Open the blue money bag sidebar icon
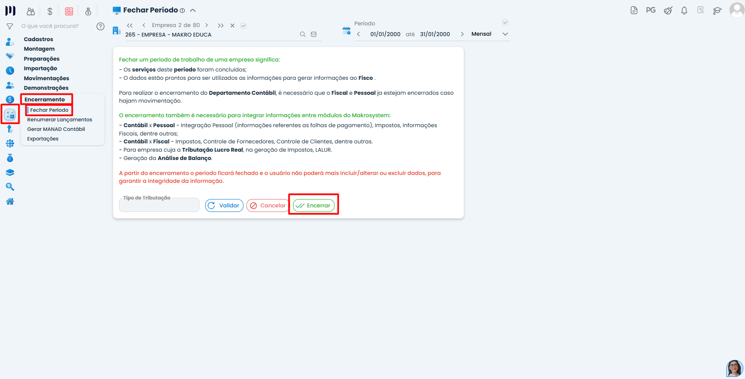Screen dimensions: 745x379 10,158
